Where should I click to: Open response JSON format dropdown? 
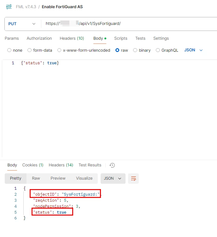point(113,178)
